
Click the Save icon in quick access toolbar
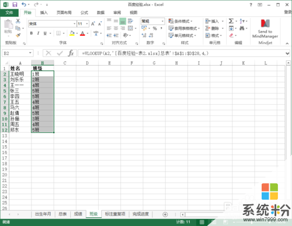15,5
